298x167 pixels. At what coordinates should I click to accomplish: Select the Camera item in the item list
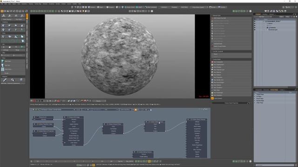click(x=272, y=28)
